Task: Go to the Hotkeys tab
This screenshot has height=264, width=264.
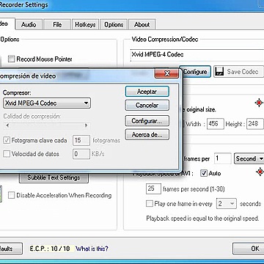Action: coord(85,24)
